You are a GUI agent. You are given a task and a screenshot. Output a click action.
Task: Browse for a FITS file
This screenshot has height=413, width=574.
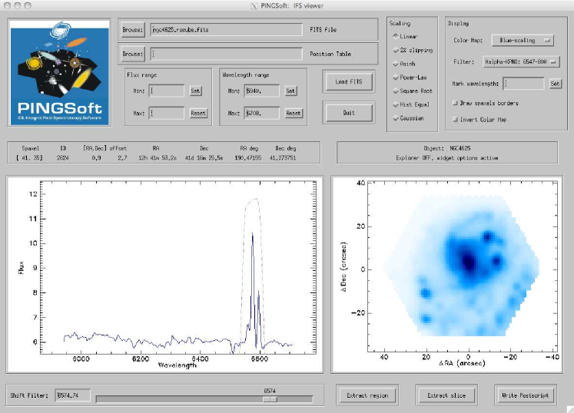133,30
